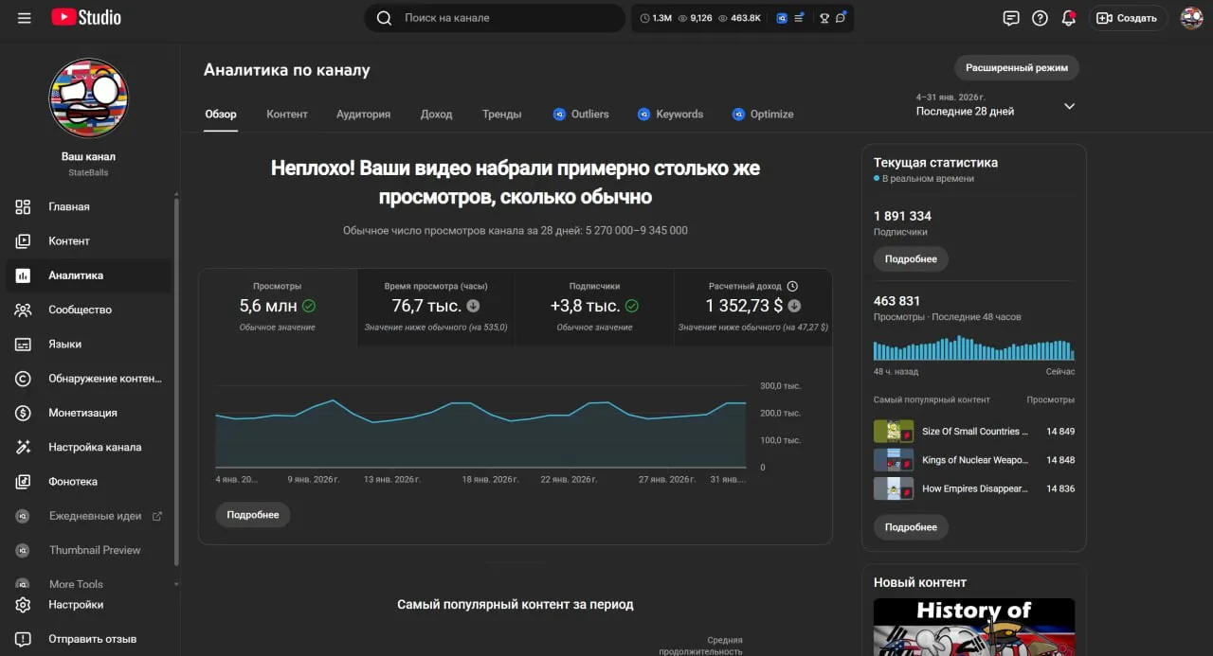This screenshot has height=656, width=1213.
Task: Select the Время просмотра metric card
Action: click(x=436, y=308)
